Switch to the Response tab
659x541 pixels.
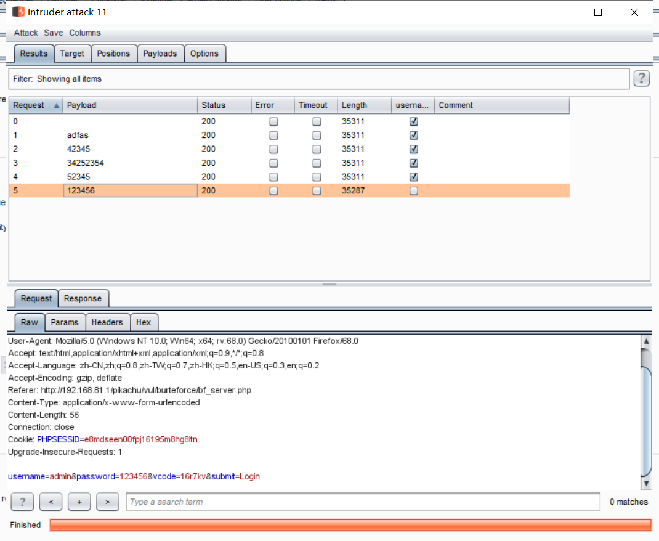[x=83, y=298]
